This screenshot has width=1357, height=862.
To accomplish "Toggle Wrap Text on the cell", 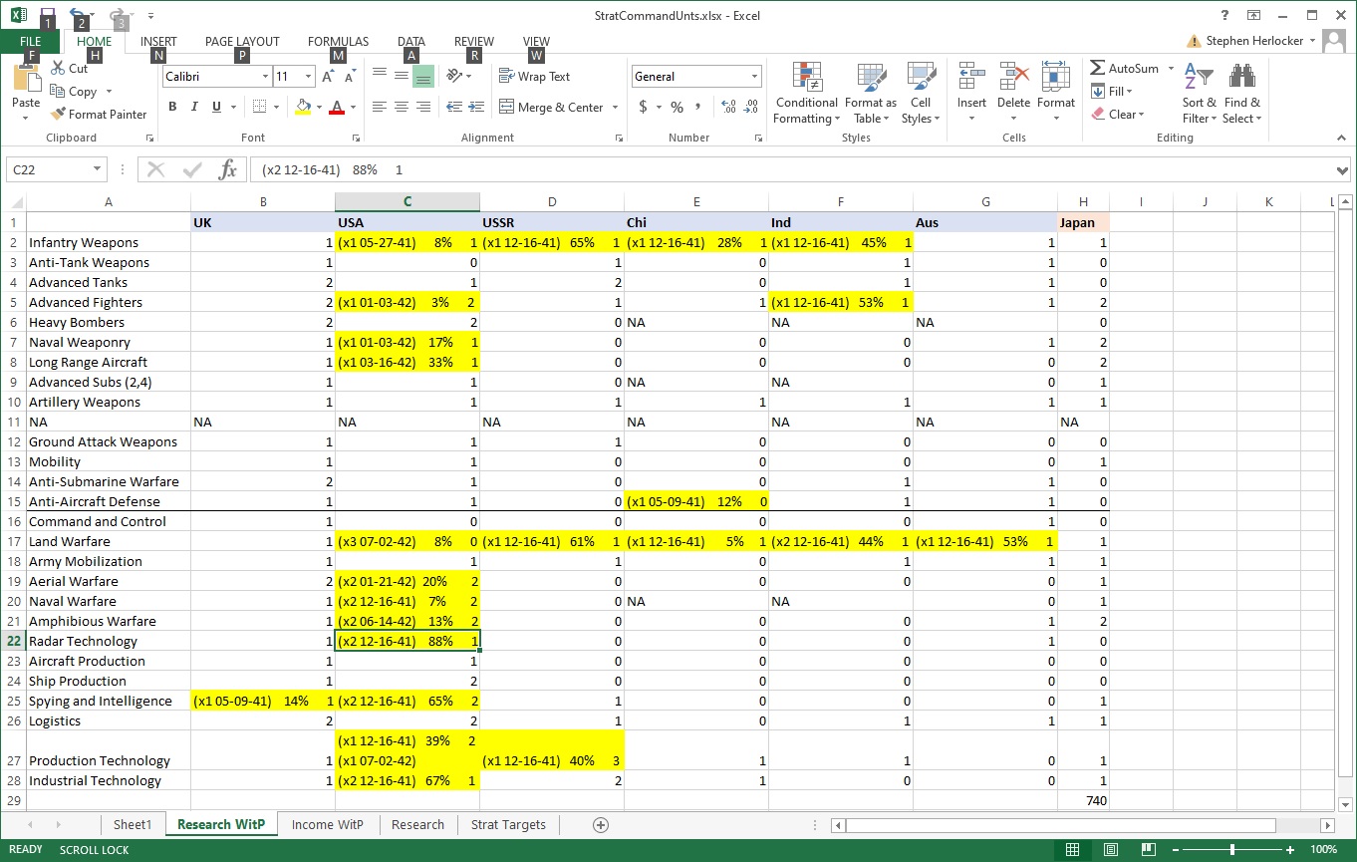I will (535, 76).
